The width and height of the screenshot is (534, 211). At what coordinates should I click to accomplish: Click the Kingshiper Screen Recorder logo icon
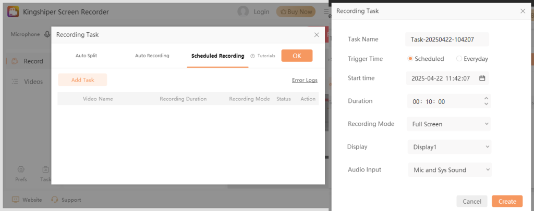point(13,12)
